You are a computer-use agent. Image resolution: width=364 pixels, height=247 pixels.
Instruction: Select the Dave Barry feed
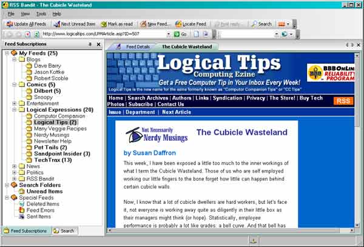coord(47,66)
